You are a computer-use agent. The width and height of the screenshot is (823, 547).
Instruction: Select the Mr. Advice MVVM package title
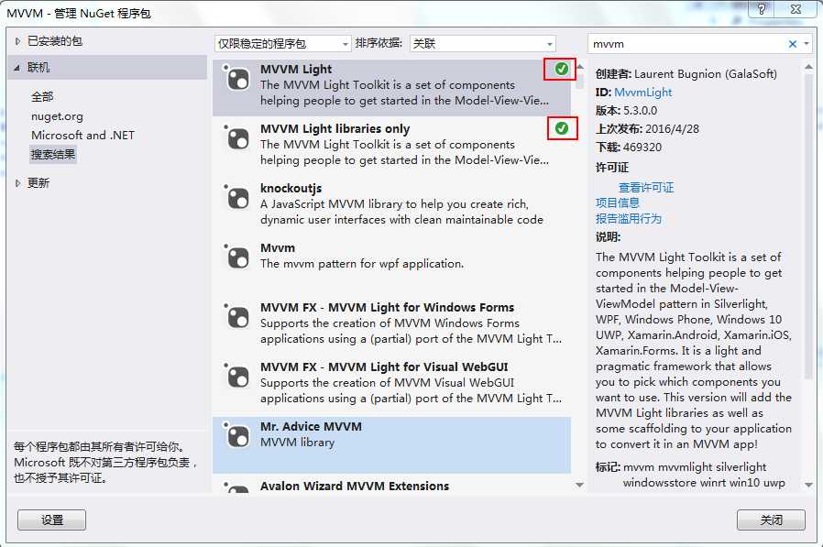[311, 426]
